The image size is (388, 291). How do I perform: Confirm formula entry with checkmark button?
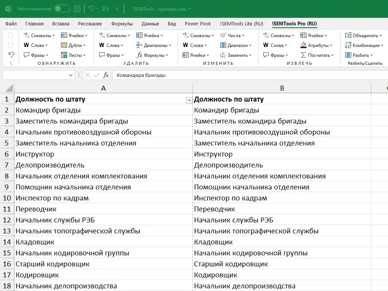point(97,75)
